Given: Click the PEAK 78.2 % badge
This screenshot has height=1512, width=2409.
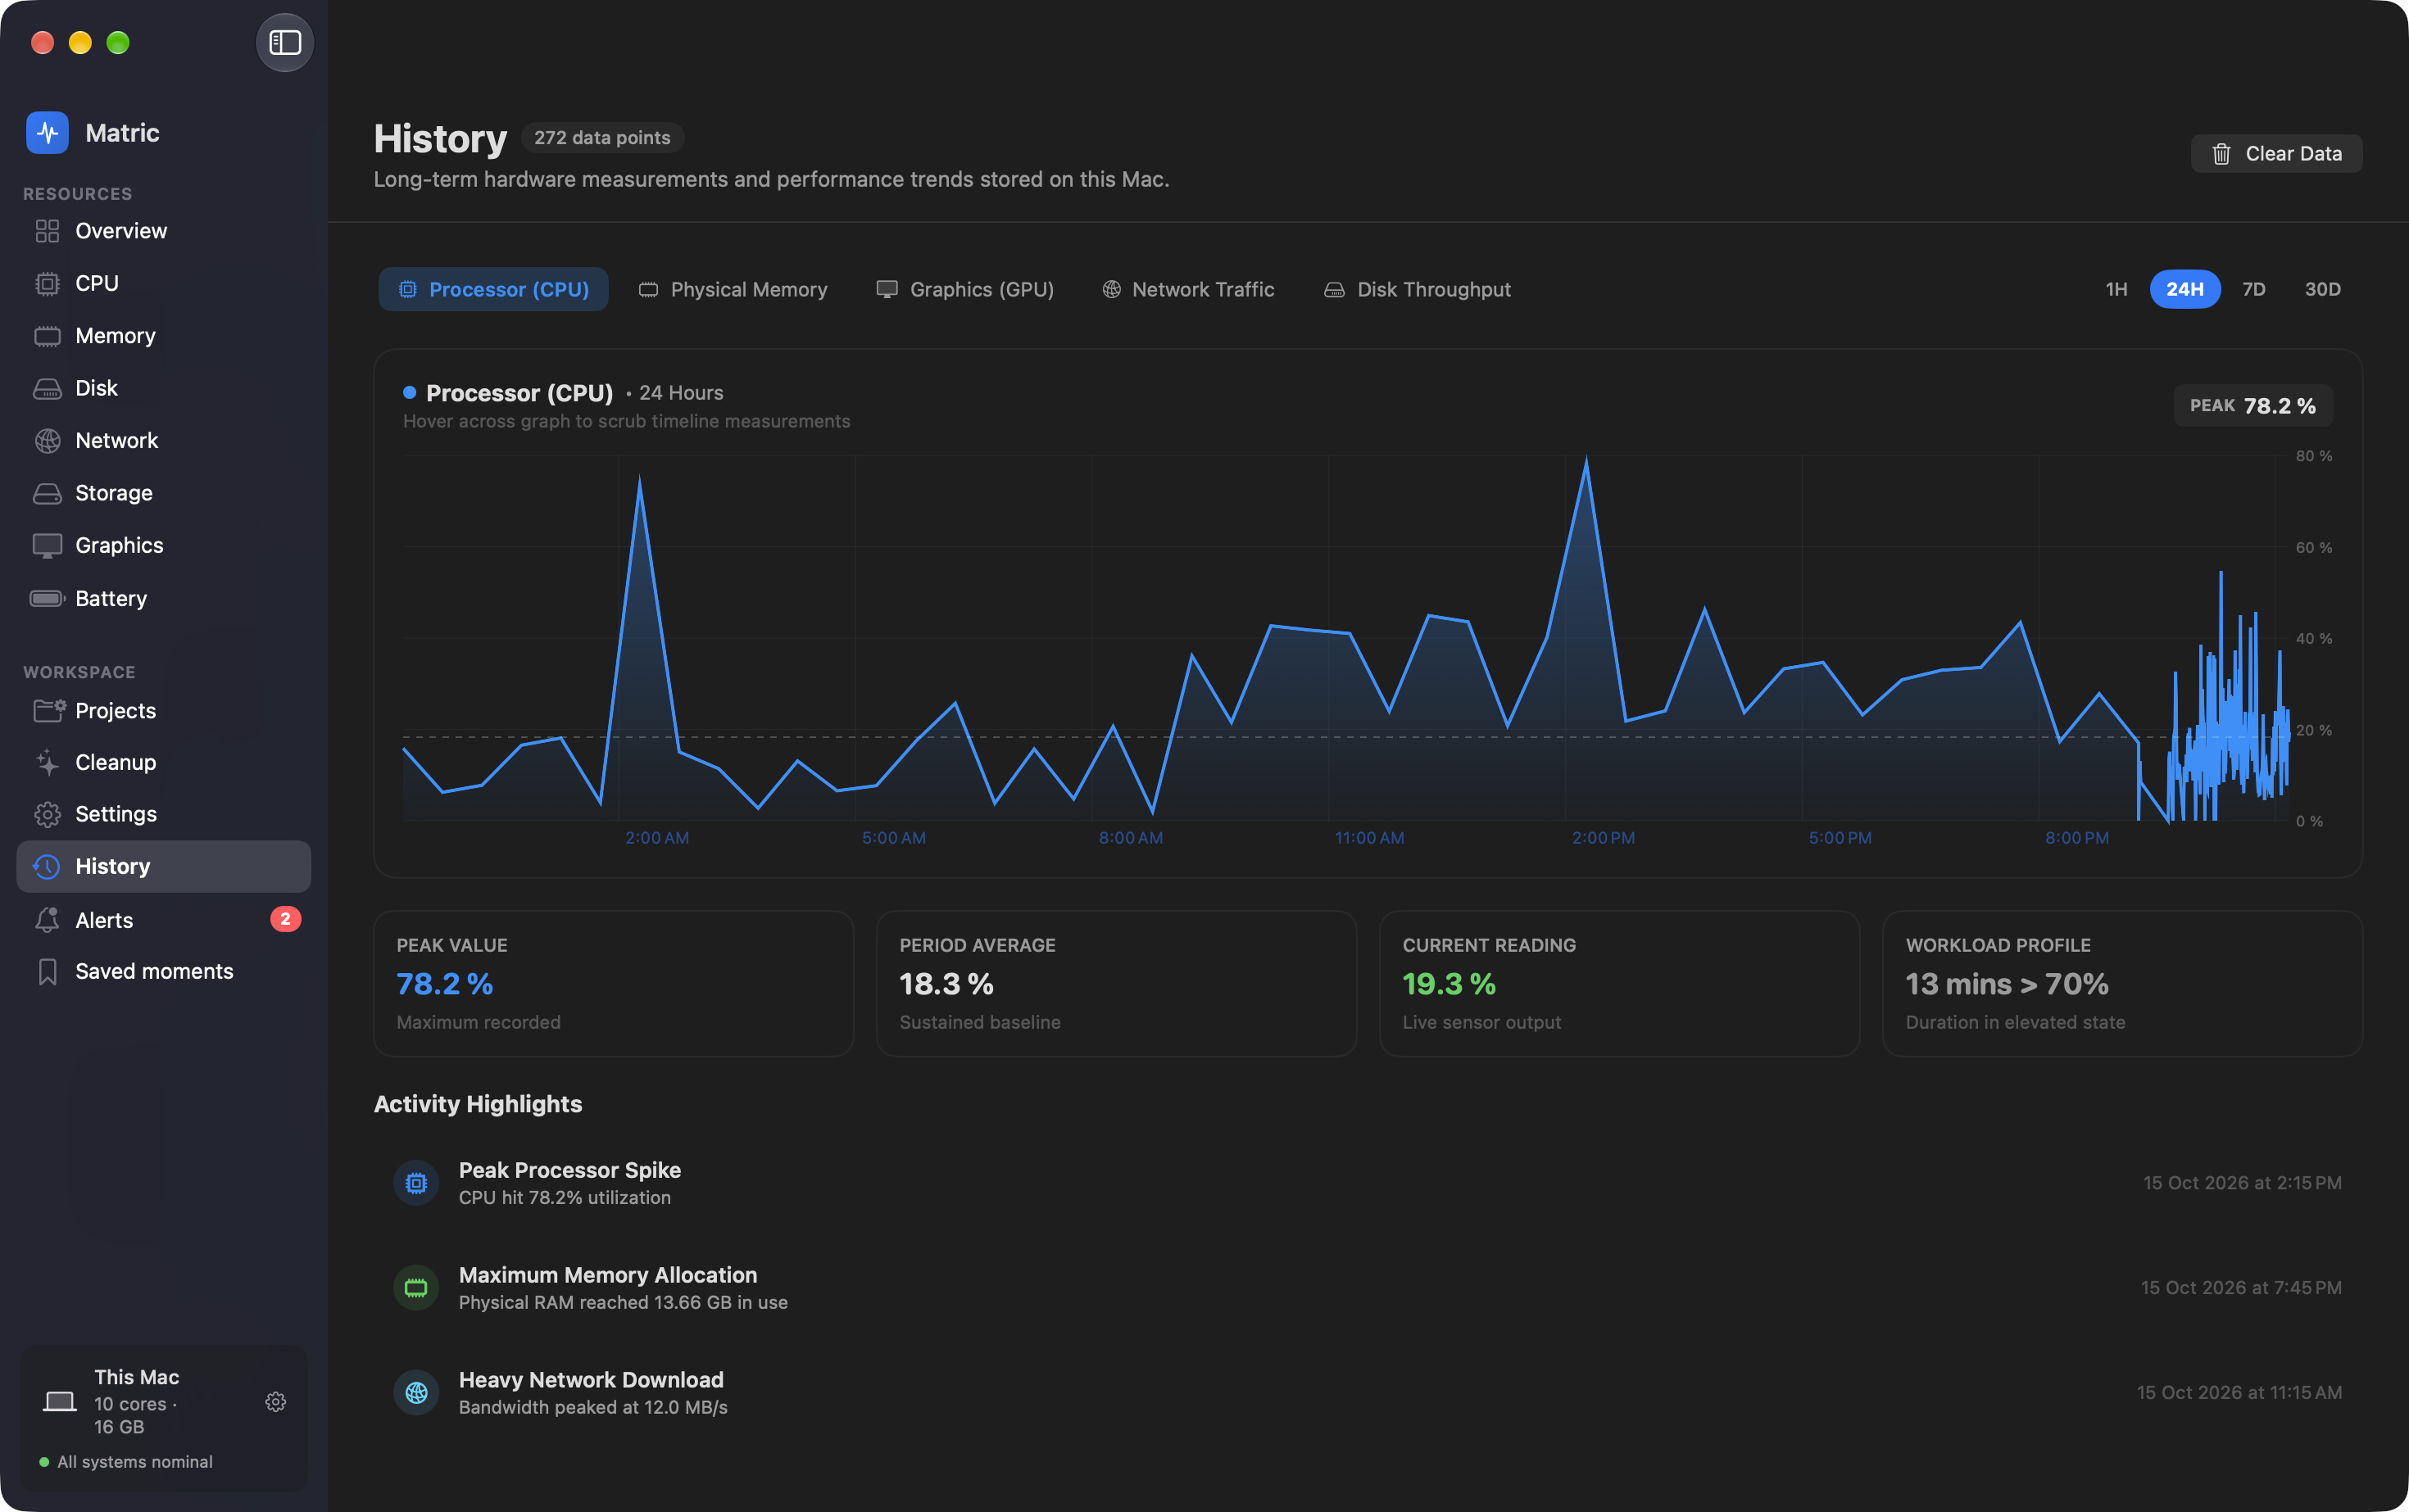Looking at the screenshot, I should (2253, 406).
